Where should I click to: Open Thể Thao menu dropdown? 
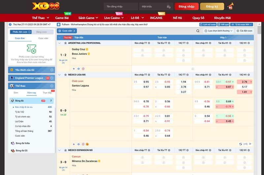[41, 18]
